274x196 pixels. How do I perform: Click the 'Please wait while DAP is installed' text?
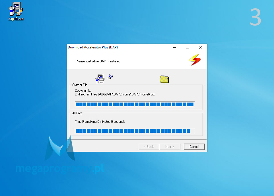(x=98, y=61)
